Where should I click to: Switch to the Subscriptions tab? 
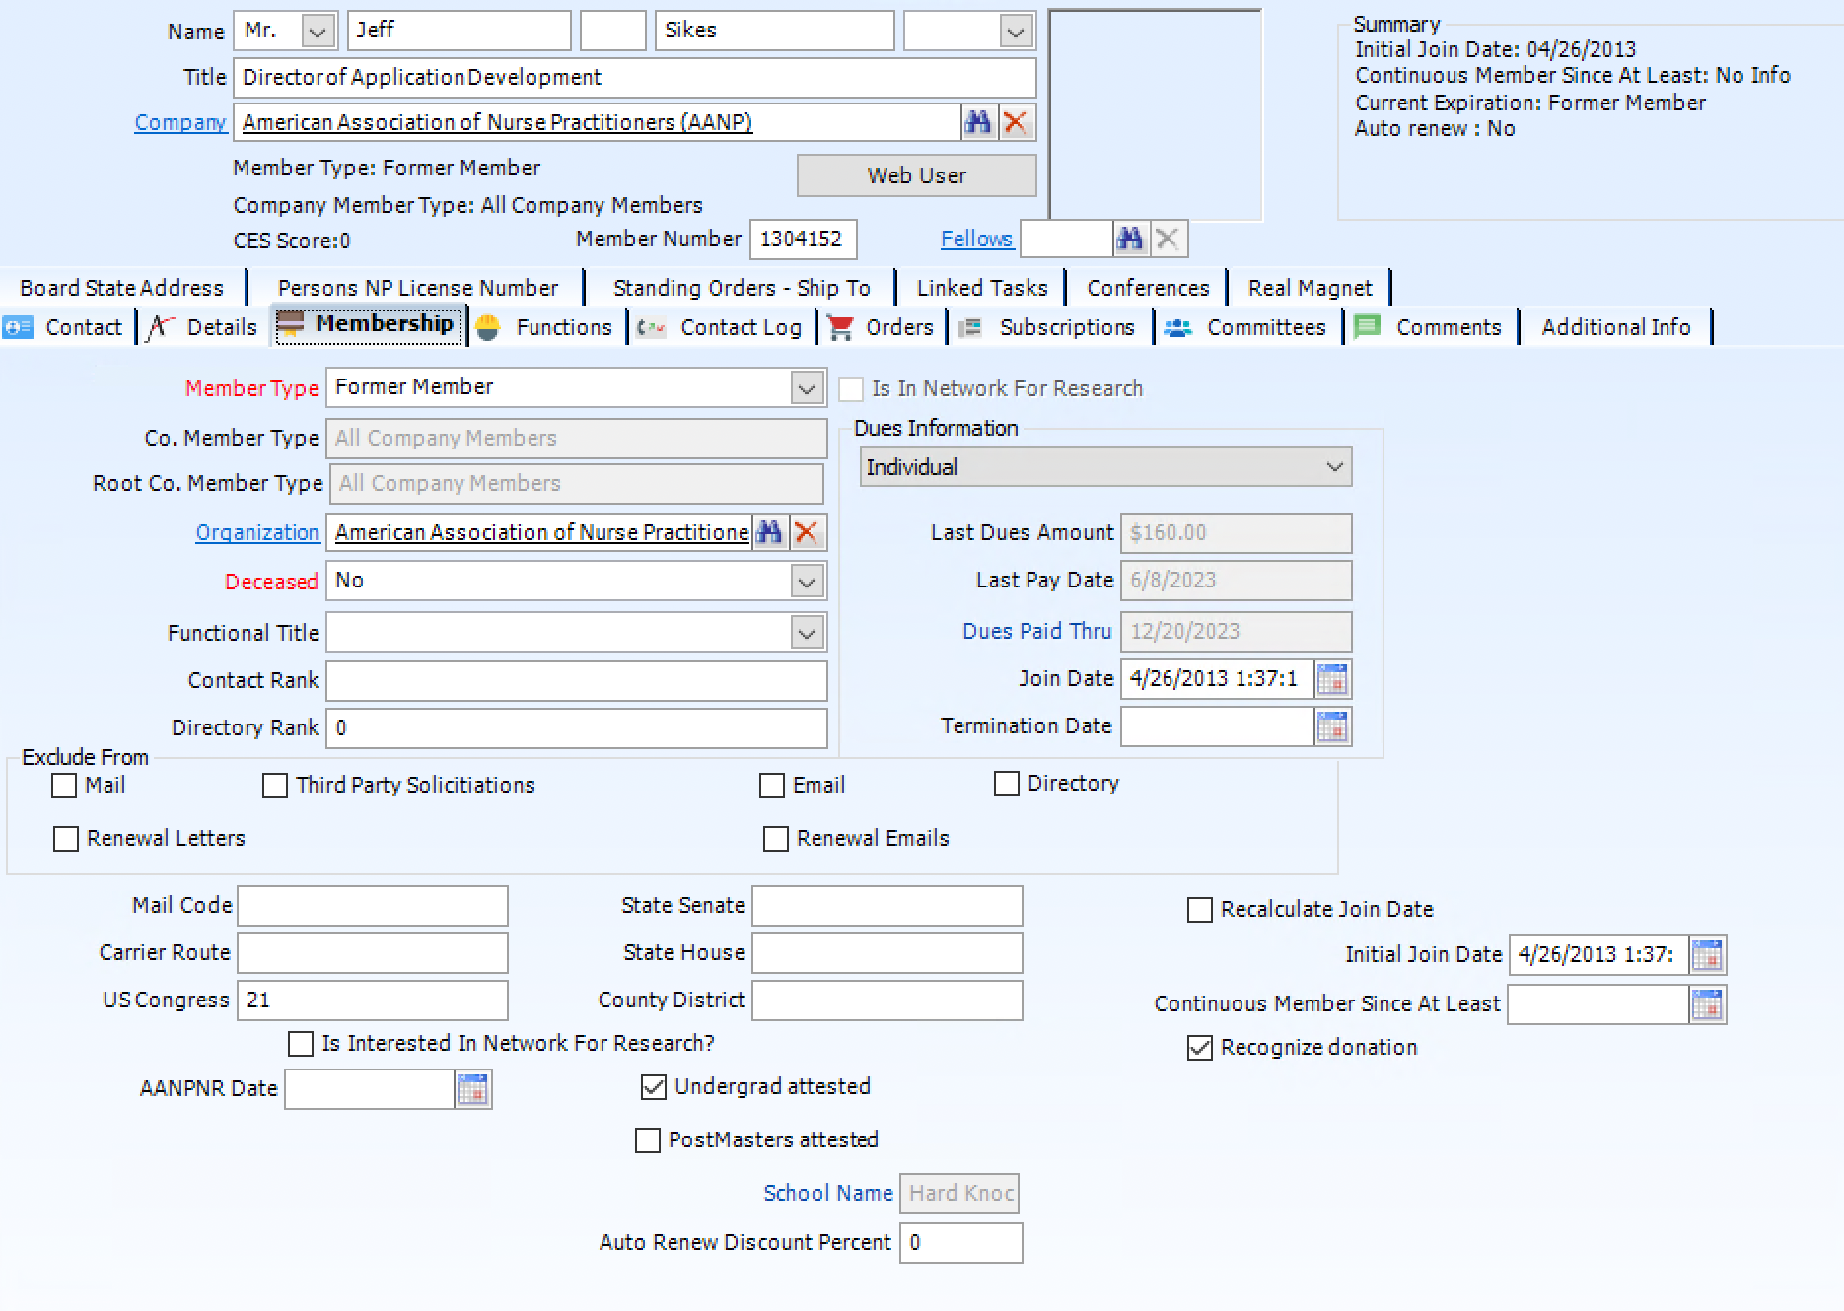click(x=1068, y=327)
